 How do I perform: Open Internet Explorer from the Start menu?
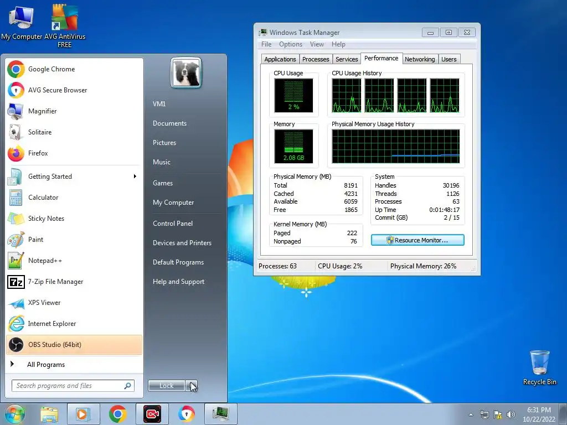[74, 323]
